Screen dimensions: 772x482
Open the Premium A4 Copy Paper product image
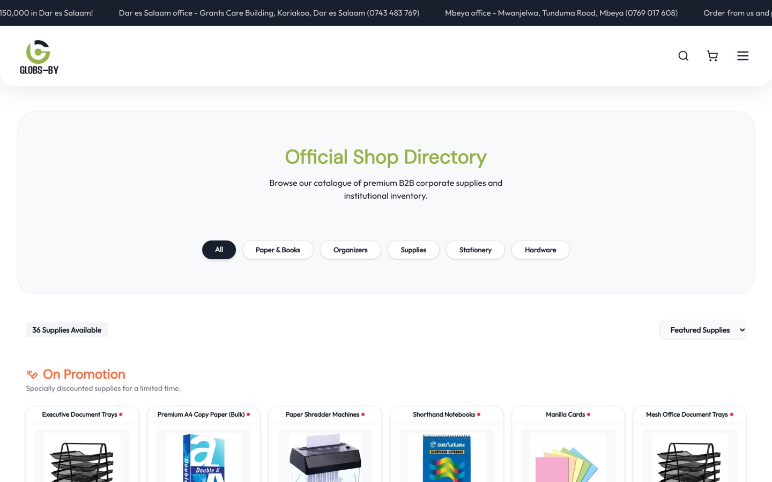(x=204, y=457)
